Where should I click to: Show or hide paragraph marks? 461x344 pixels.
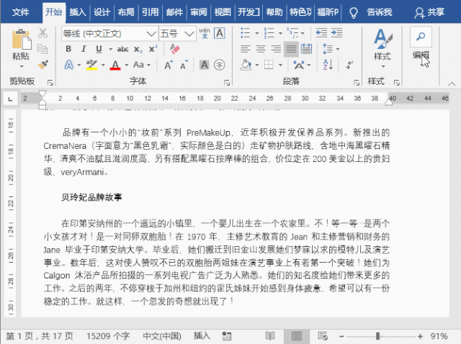349,65
